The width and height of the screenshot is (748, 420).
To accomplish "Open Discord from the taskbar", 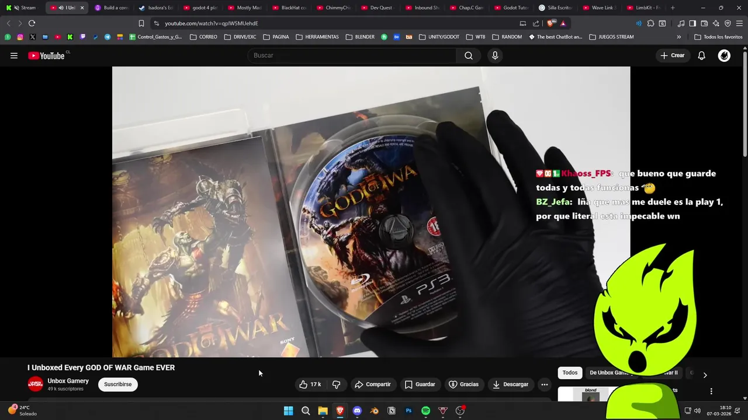I will click(357, 411).
